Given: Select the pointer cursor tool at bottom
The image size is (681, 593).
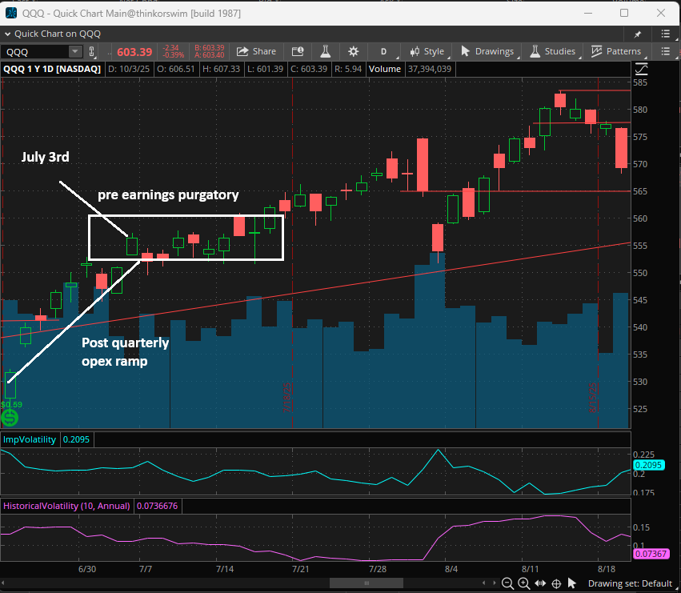Looking at the screenshot, I should pyautogui.click(x=572, y=583).
